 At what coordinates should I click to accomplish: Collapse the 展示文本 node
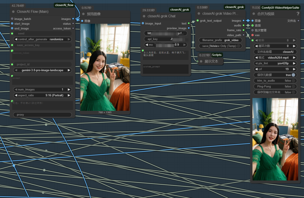(201, 61)
